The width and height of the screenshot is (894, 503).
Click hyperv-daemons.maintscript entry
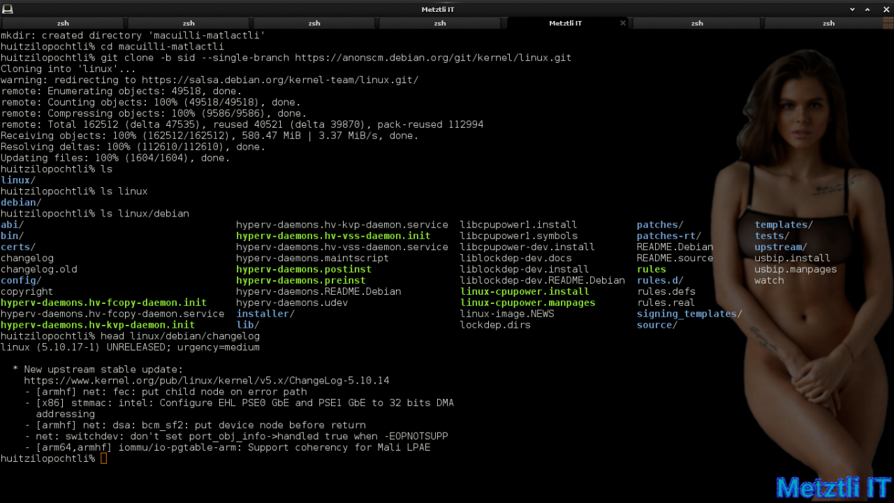pos(312,258)
